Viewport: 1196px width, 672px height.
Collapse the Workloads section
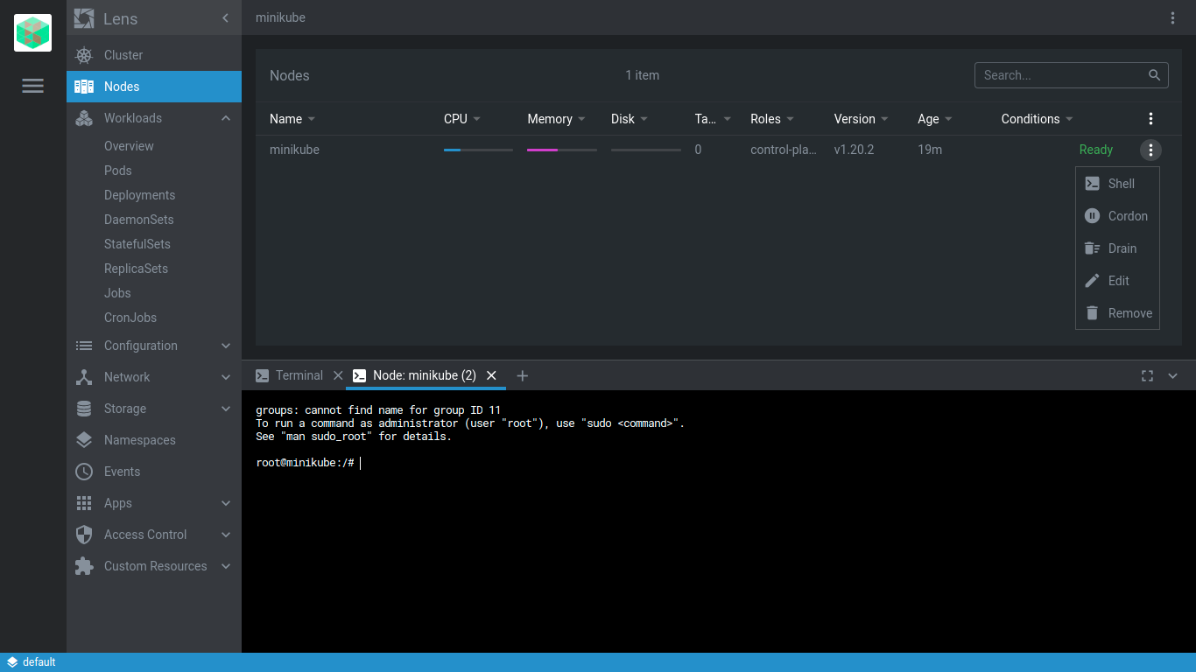[x=226, y=118]
